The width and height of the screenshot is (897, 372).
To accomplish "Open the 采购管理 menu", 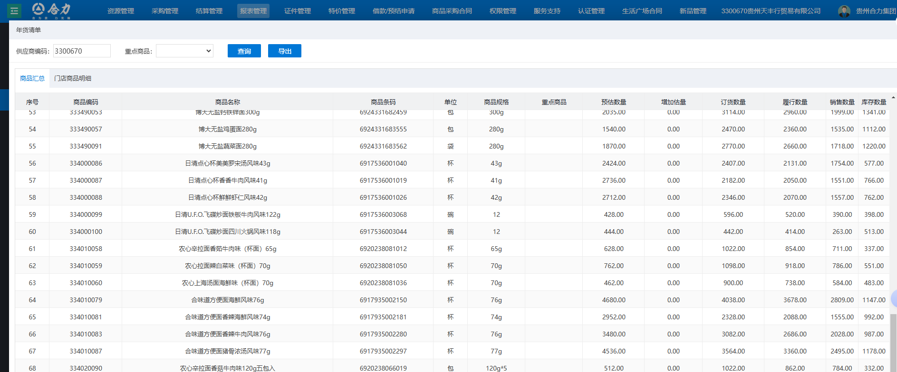I will [165, 11].
